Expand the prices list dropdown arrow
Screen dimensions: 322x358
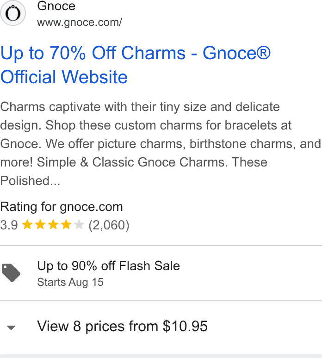click(11, 327)
